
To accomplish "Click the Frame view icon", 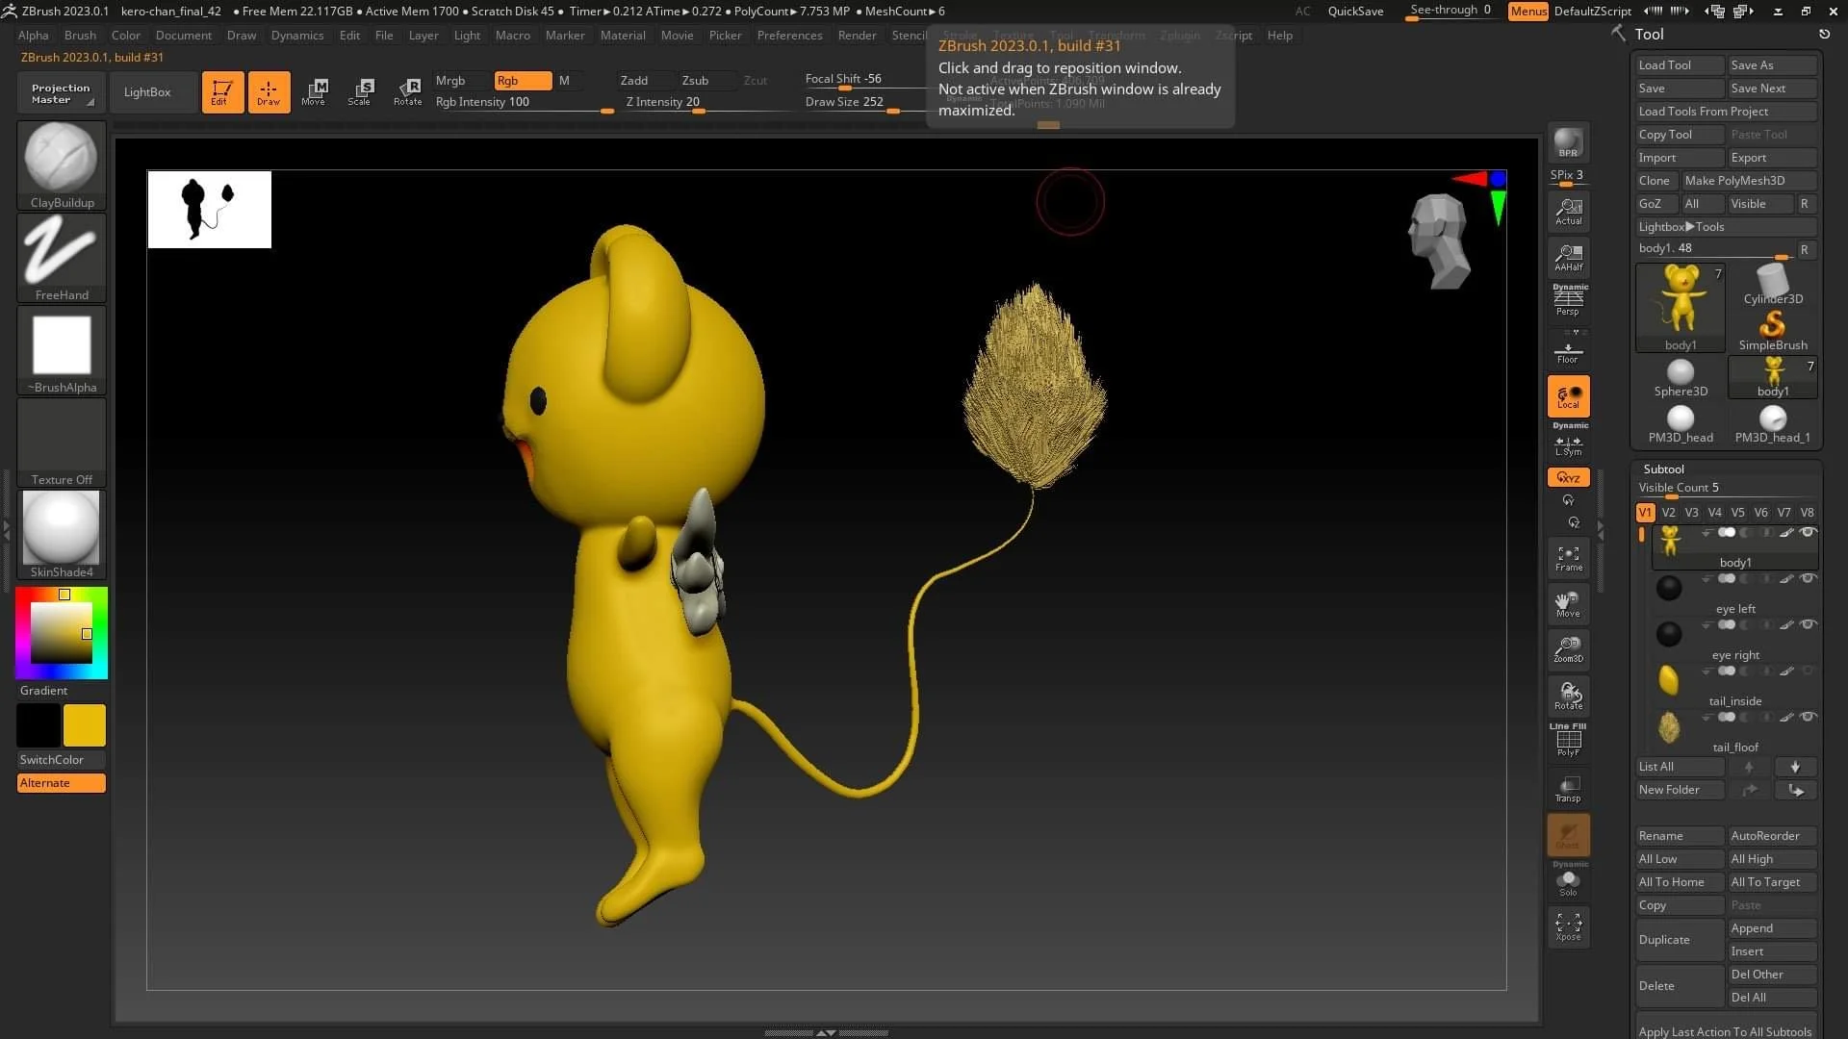I will point(1568,558).
